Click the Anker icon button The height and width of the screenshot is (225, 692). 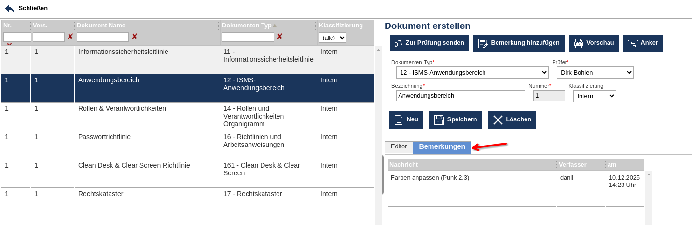[x=643, y=43]
